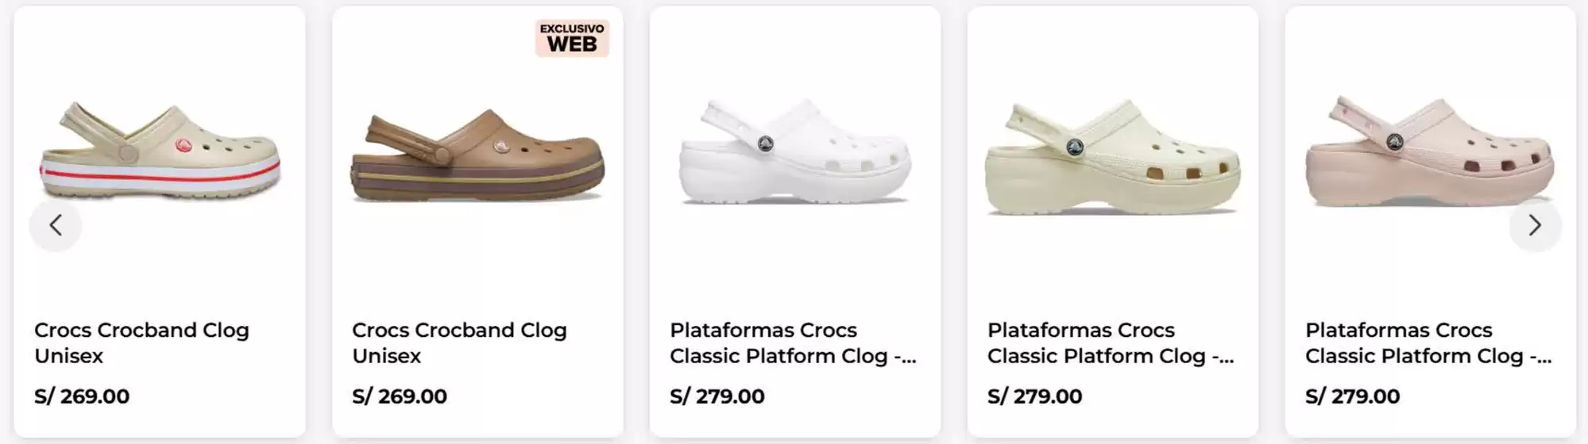Image resolution: width=1588 pixels, height=444 pixels.
Task: Click the Exclusivo Web badge
Action: click(572, 38)
